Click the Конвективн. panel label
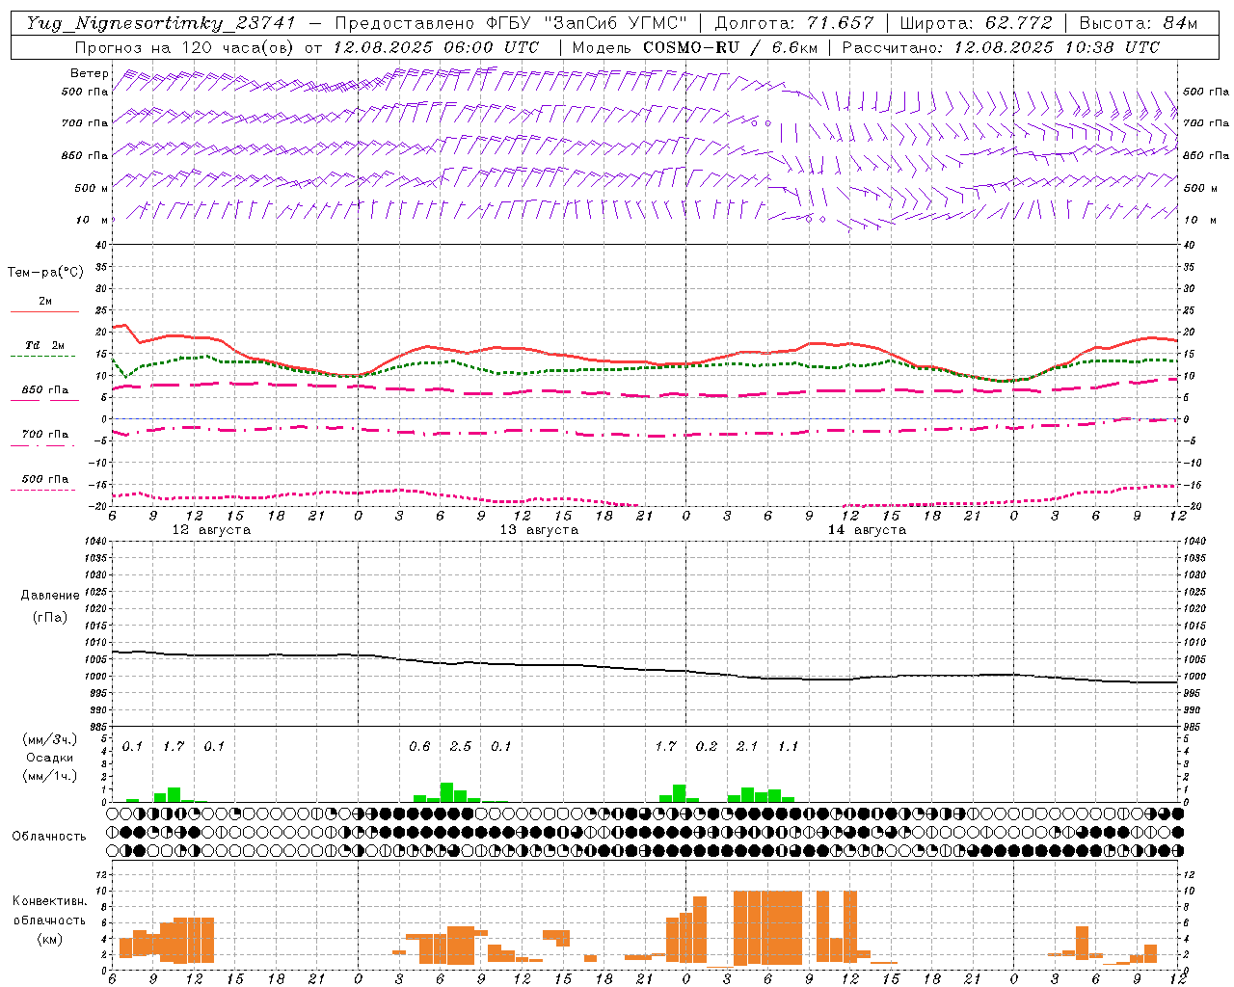 [50, 901]
